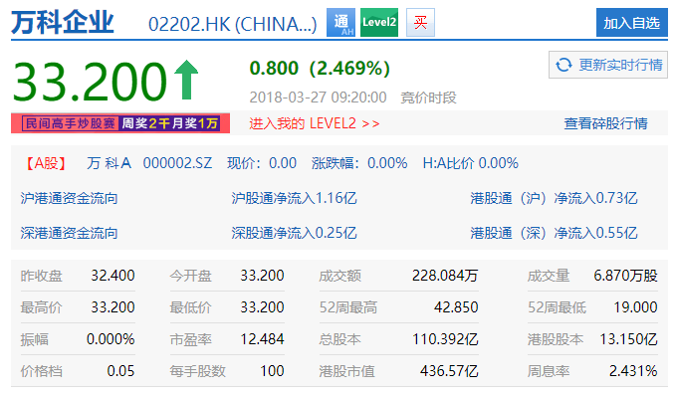
Task: Click 最低价 value 33.200
Action: point(262,307)
